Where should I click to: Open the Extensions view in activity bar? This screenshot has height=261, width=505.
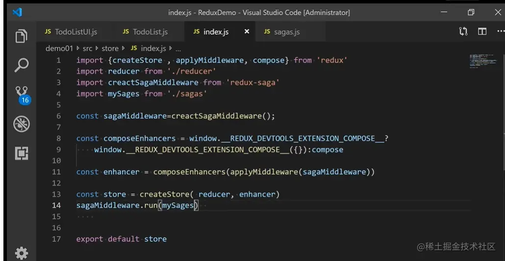coord(22,153)
